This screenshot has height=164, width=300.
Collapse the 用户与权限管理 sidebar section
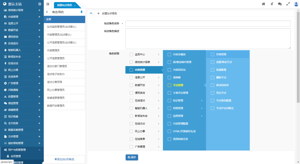coord(39,150)
